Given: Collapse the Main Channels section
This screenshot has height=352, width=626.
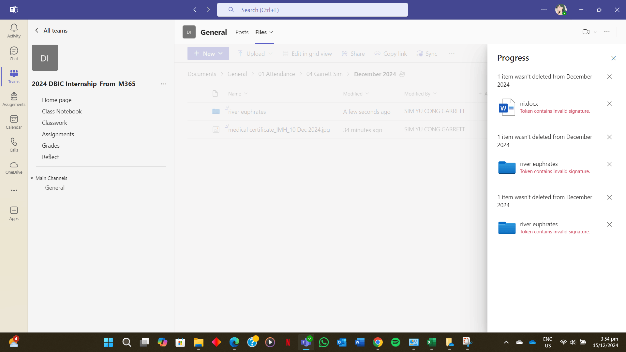Looking at the screenshot, I should click(32, 178).
